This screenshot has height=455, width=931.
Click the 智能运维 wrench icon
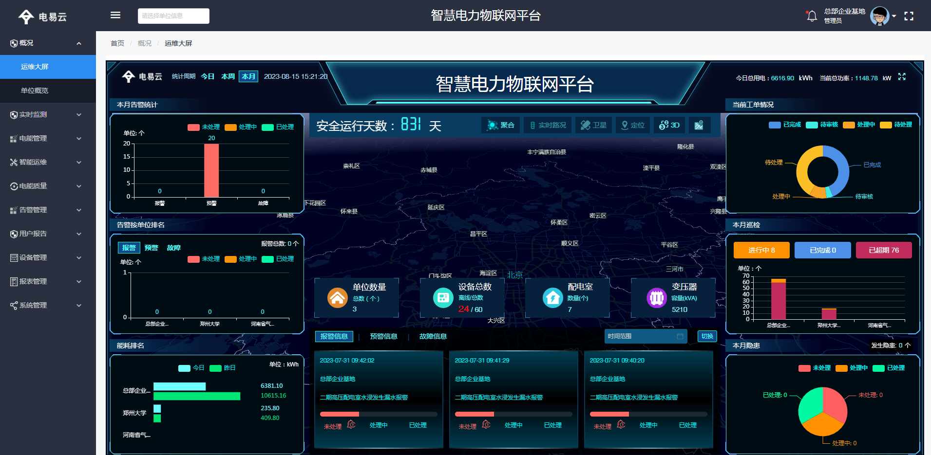(x=14, y=163)
